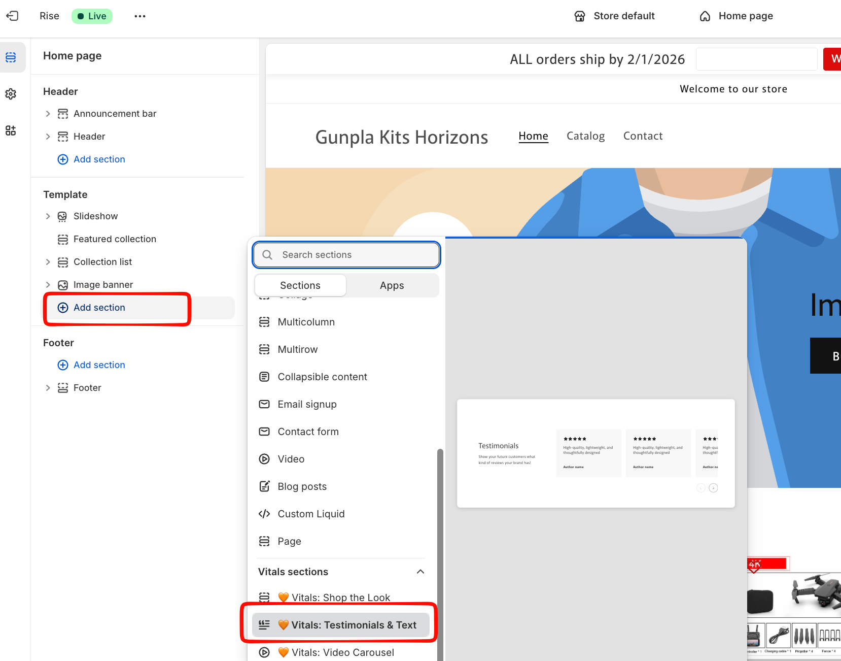Click the Home page house icon
The height and width of the screenshot is (661, 841).
(705, 16)
